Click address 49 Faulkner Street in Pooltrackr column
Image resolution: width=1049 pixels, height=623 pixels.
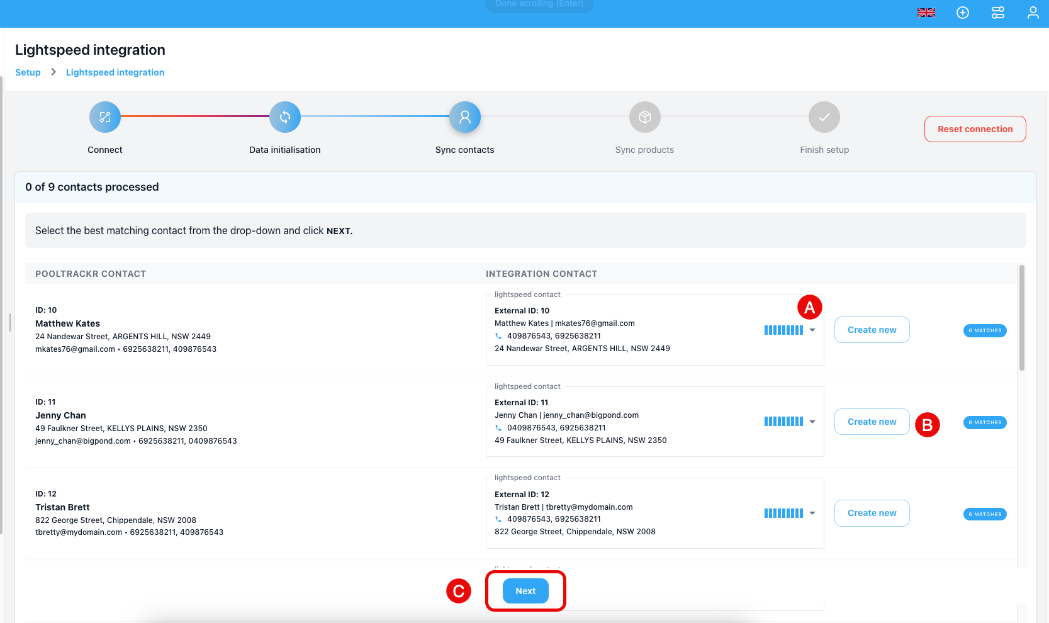click(x=121, y=429)
